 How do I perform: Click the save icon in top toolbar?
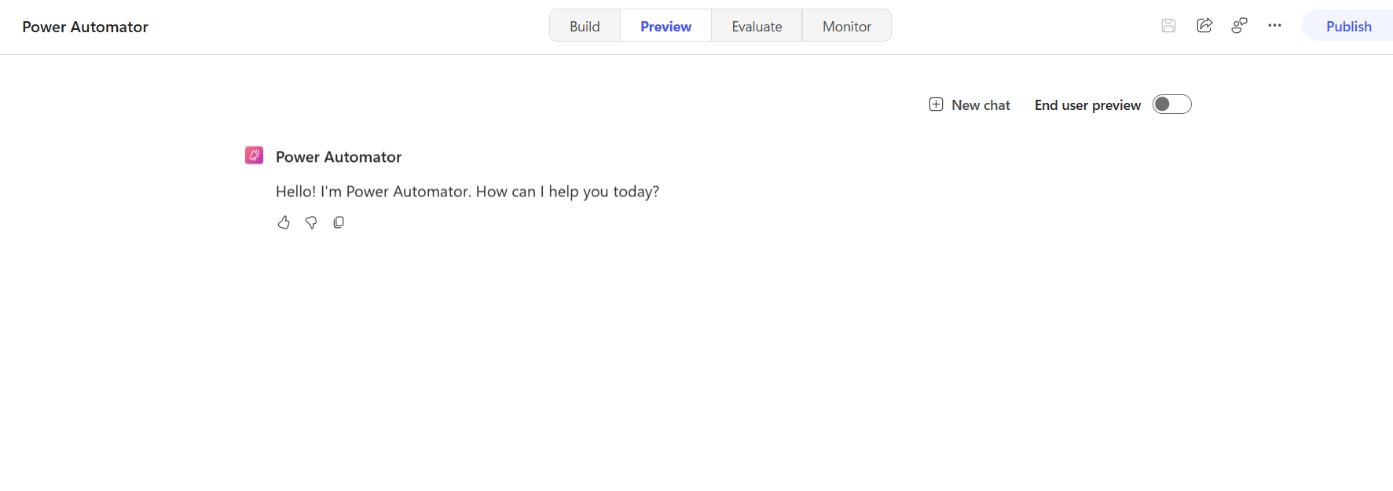(1168, 26)
